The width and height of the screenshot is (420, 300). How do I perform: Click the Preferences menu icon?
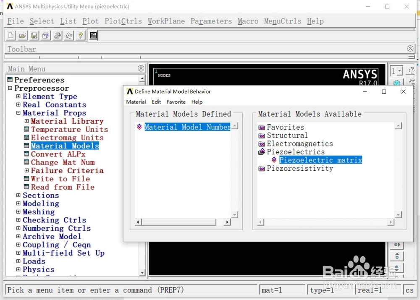10,79
